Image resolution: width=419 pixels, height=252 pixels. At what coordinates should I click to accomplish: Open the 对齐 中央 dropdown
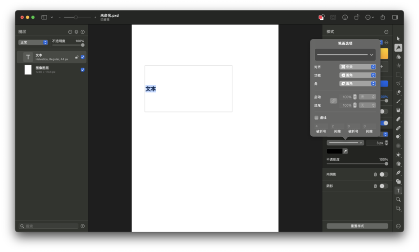358,67
